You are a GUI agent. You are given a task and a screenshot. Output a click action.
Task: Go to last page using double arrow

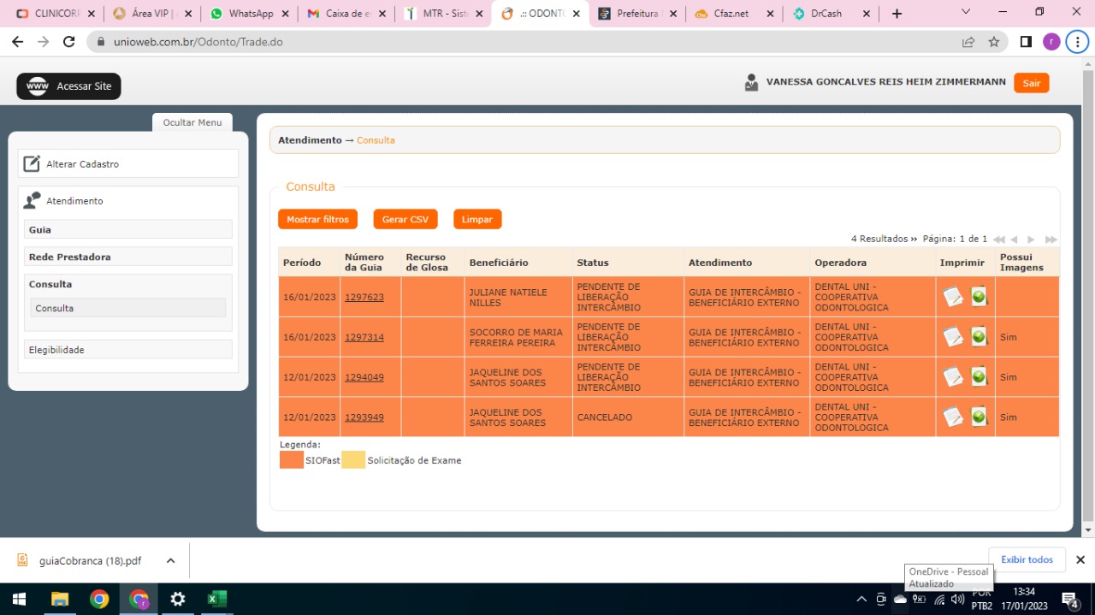(1051, 239)
